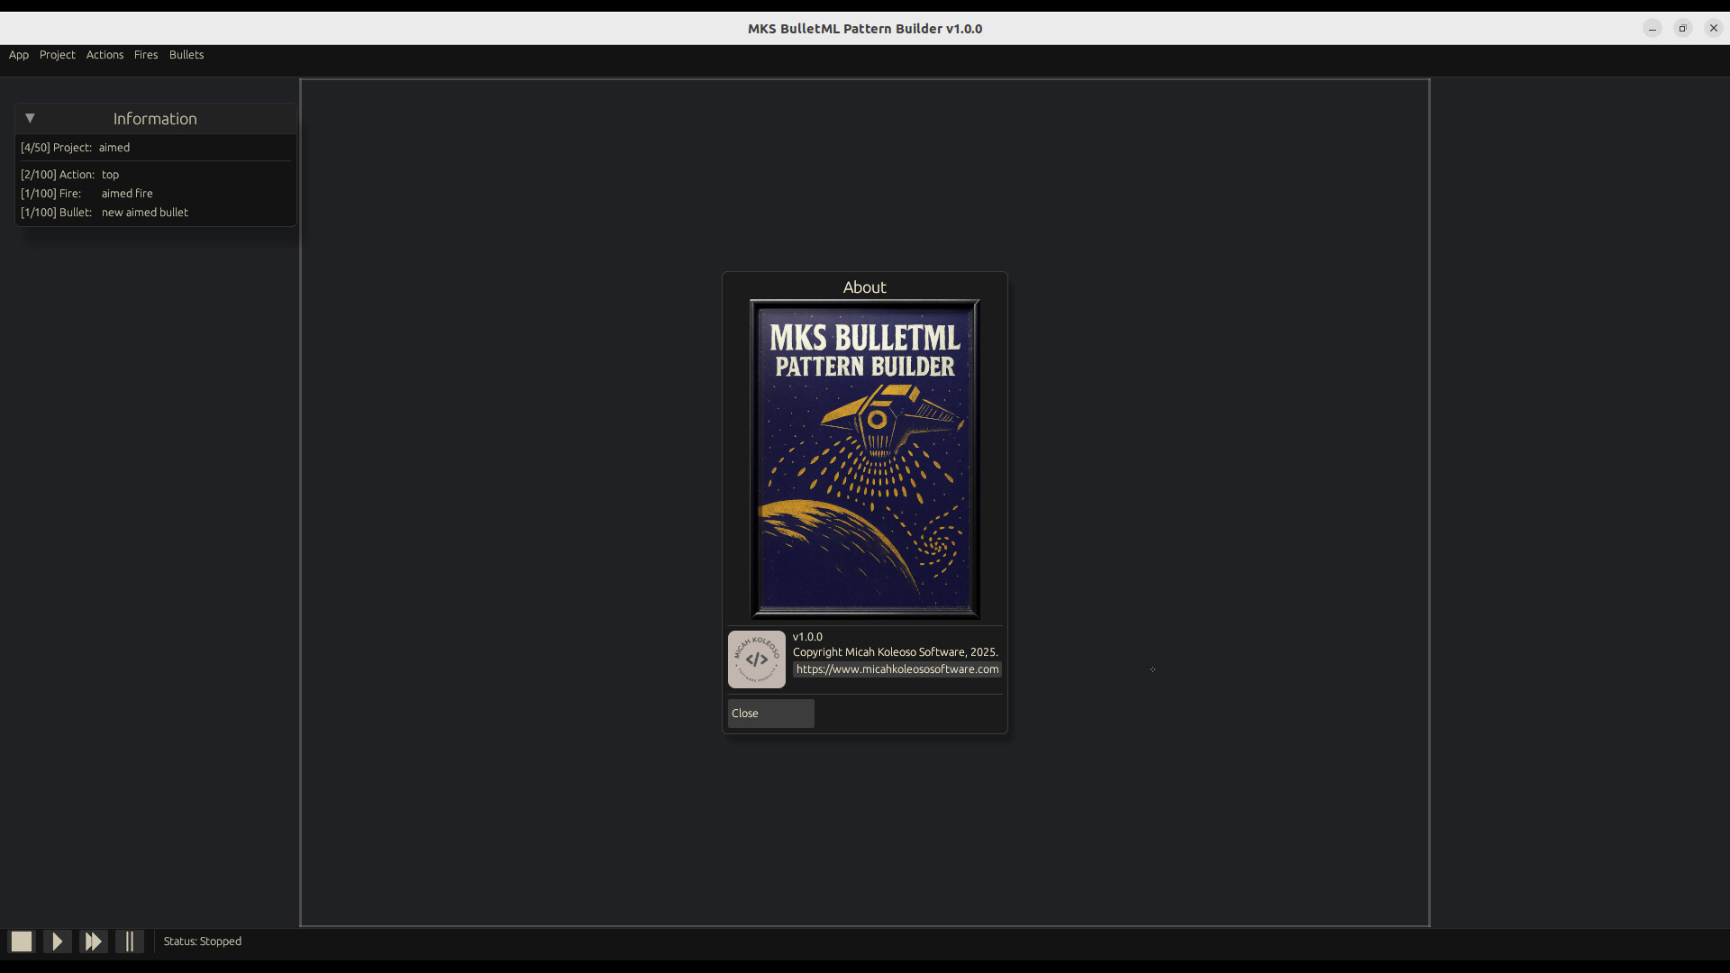
Task: Open the Fires menu
Action: [x=145, y=55]
